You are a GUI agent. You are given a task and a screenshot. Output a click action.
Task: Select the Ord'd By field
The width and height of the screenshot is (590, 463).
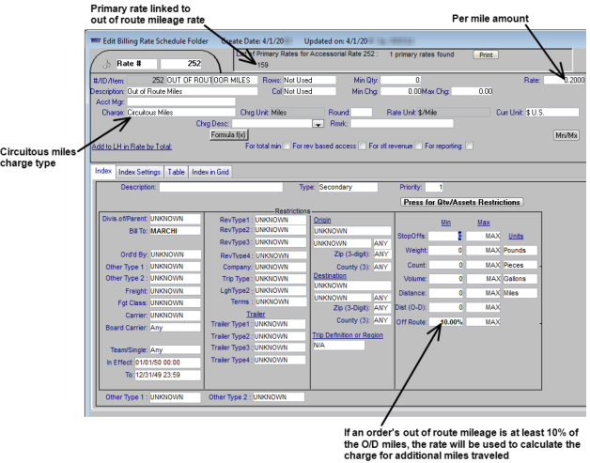[x=176, y=255]
